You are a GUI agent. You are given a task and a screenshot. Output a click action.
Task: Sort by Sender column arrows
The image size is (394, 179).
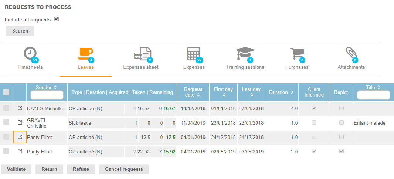coord(55,88)
